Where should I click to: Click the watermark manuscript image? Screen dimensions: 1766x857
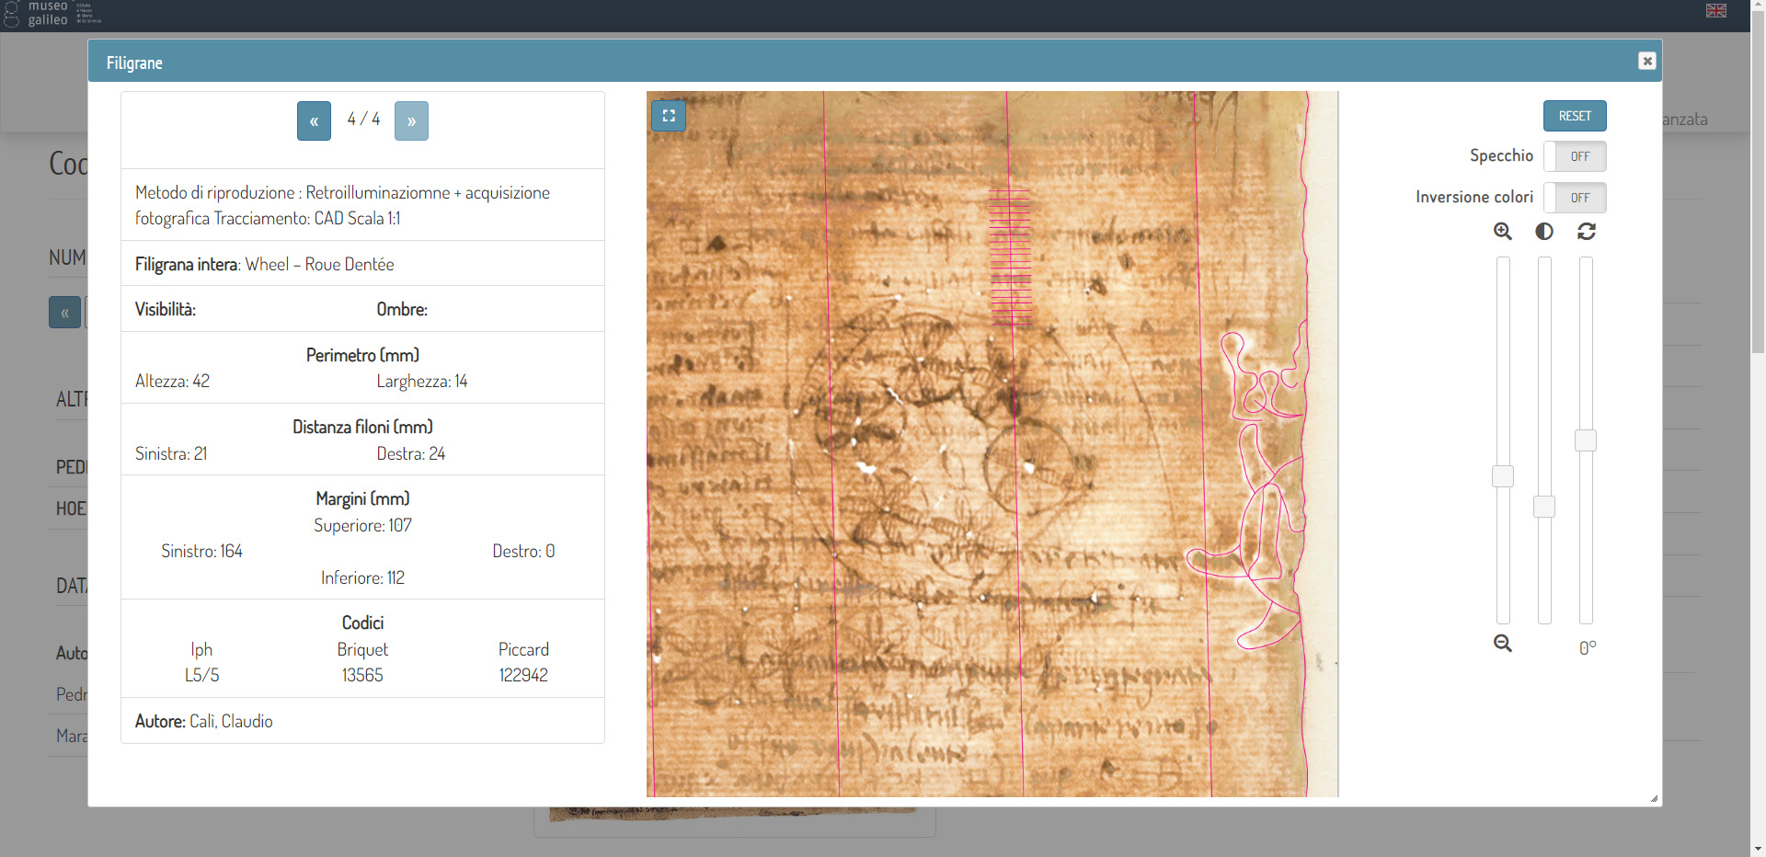[992, 444]
